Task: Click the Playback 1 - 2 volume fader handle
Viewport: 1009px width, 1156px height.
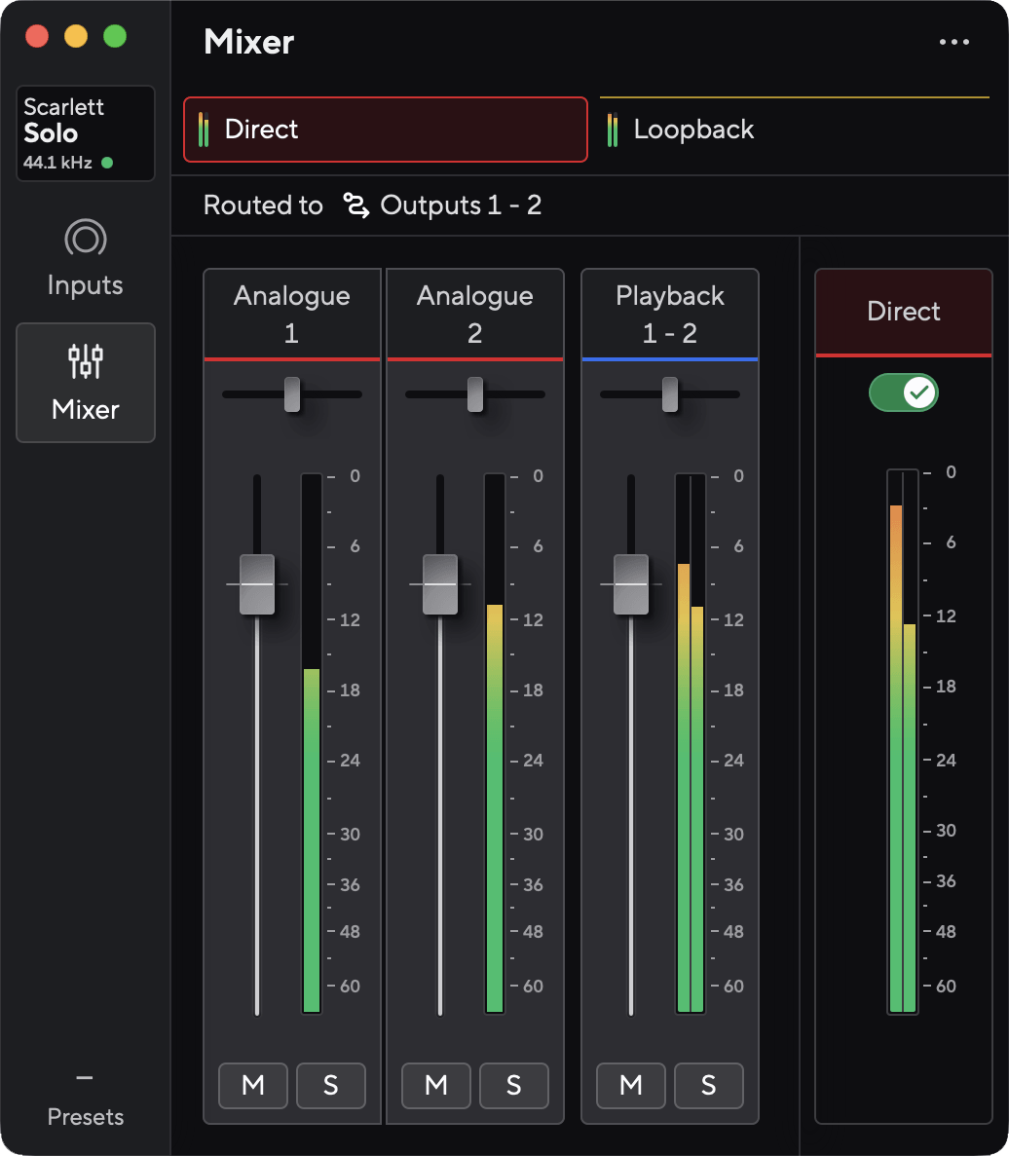Action: [x=631, y=584]
